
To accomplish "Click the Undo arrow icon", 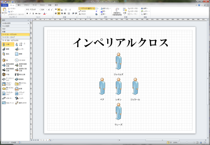I will (x=8, y=2).
